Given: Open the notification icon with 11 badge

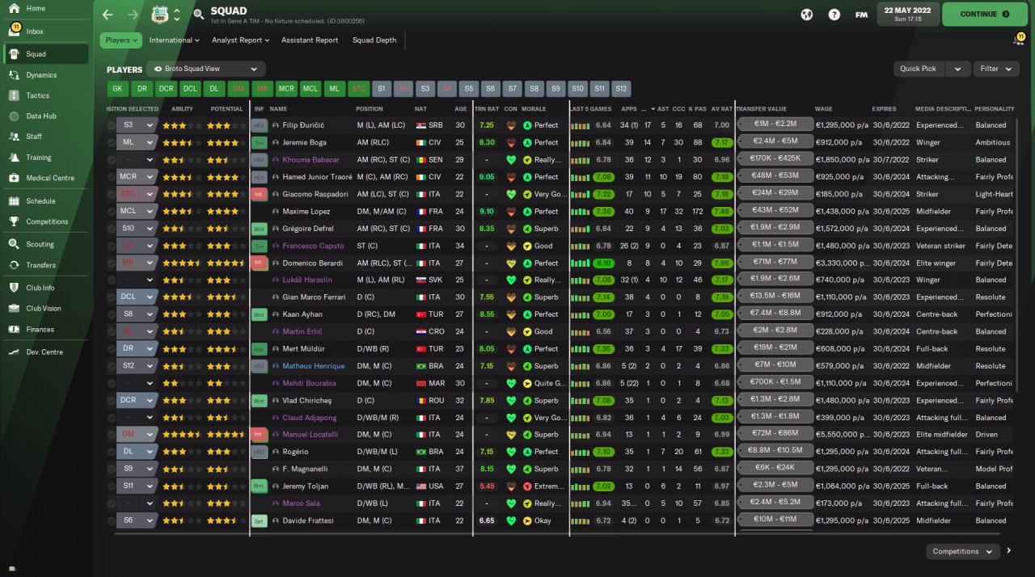Looking at the screenshot, I should (x=1018, y=40).
